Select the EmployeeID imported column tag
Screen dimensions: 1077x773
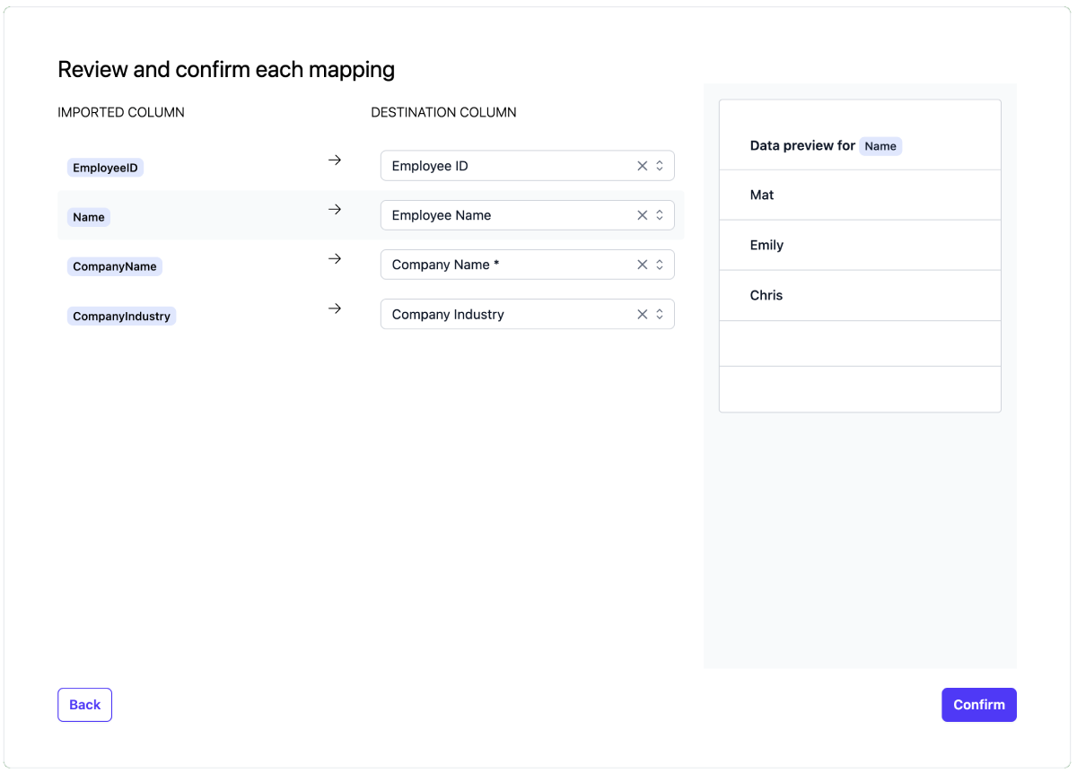click(105, 168)
